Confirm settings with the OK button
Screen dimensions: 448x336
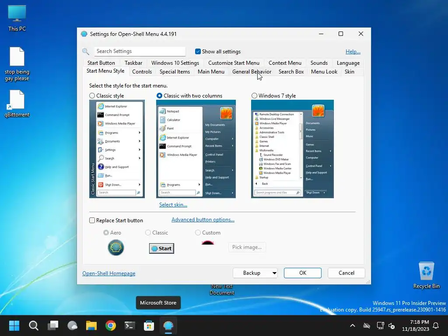pyautogui.click(x=303, y=273)
